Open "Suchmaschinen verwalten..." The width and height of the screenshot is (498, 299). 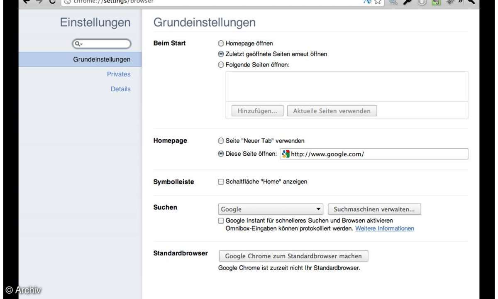374,209
